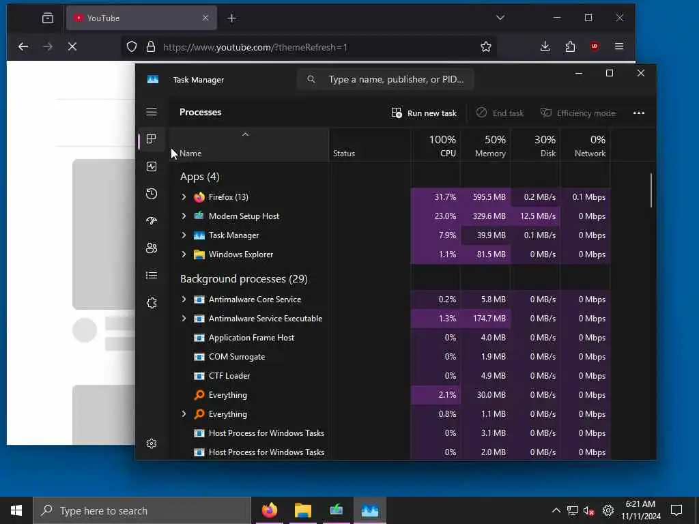
Task: Click Run new task button
Action: pyautogui.click(x=423, y=113)
